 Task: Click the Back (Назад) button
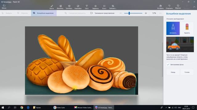coord(173,72)
